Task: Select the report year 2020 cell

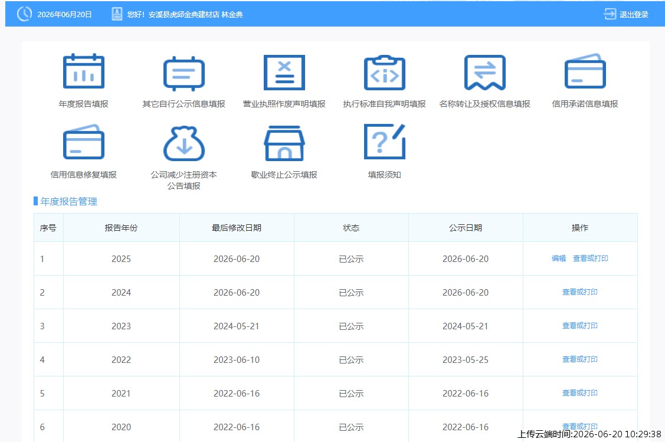Action: [122, 427]
